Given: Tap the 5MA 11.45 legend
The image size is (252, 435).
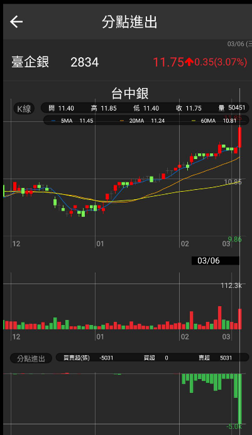Looking at the screenshot, I should 72,121.
